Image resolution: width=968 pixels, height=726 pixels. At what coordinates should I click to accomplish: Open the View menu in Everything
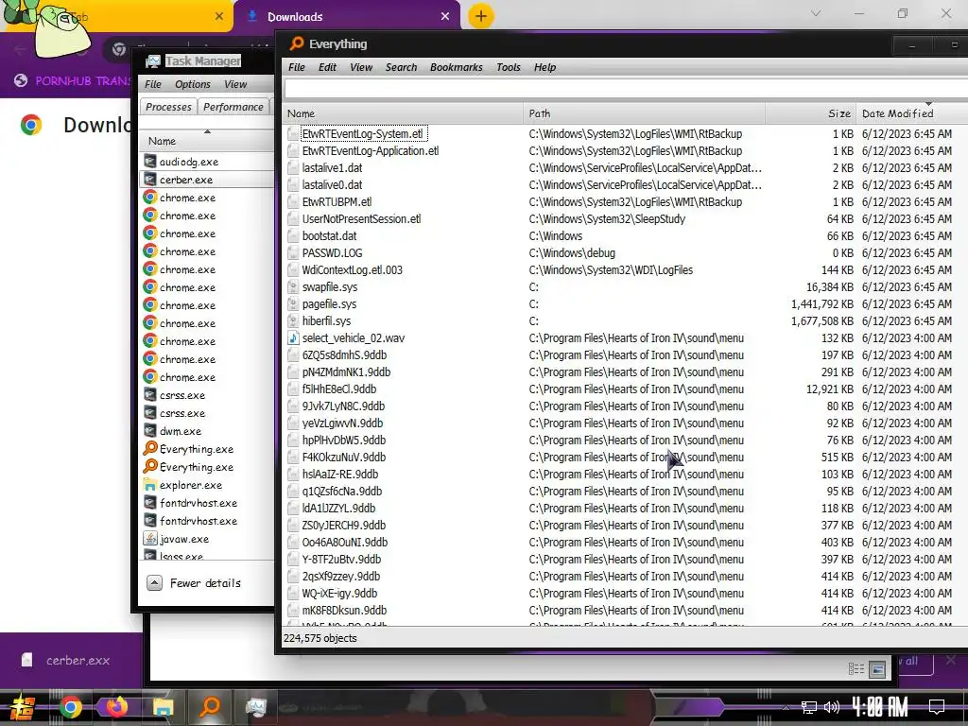coord(361,67)
